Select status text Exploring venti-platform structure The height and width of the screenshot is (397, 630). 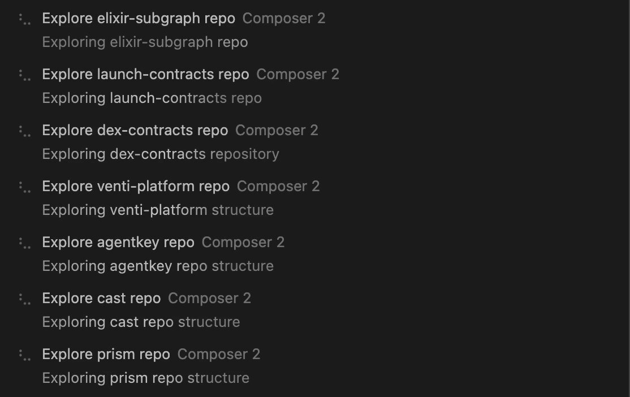158,210
